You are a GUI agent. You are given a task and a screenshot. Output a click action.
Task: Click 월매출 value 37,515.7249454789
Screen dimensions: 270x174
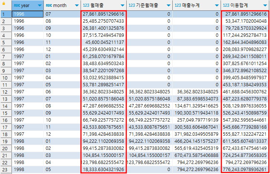point(103,35)
